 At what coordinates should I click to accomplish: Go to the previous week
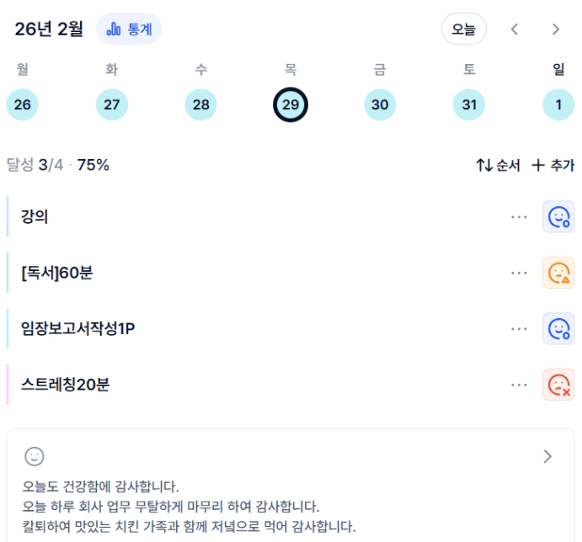(x=515, y=29)
